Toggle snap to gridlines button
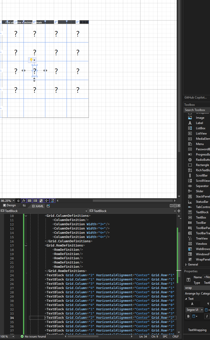 click(35, 200)
